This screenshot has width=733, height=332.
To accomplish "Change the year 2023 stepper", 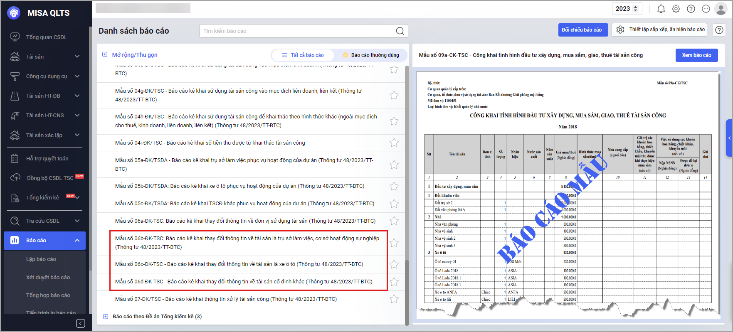I will click(x=635, y=9).
